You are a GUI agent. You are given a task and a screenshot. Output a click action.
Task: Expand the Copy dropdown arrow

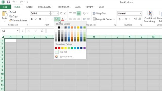20,16
